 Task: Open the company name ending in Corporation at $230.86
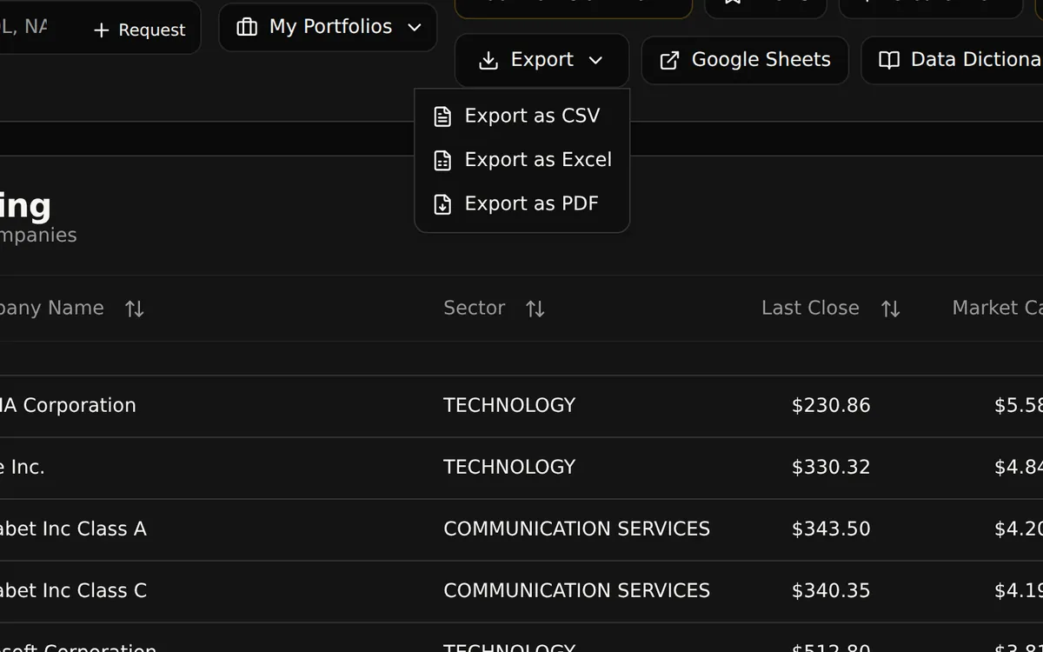click(x=68, y=405)
